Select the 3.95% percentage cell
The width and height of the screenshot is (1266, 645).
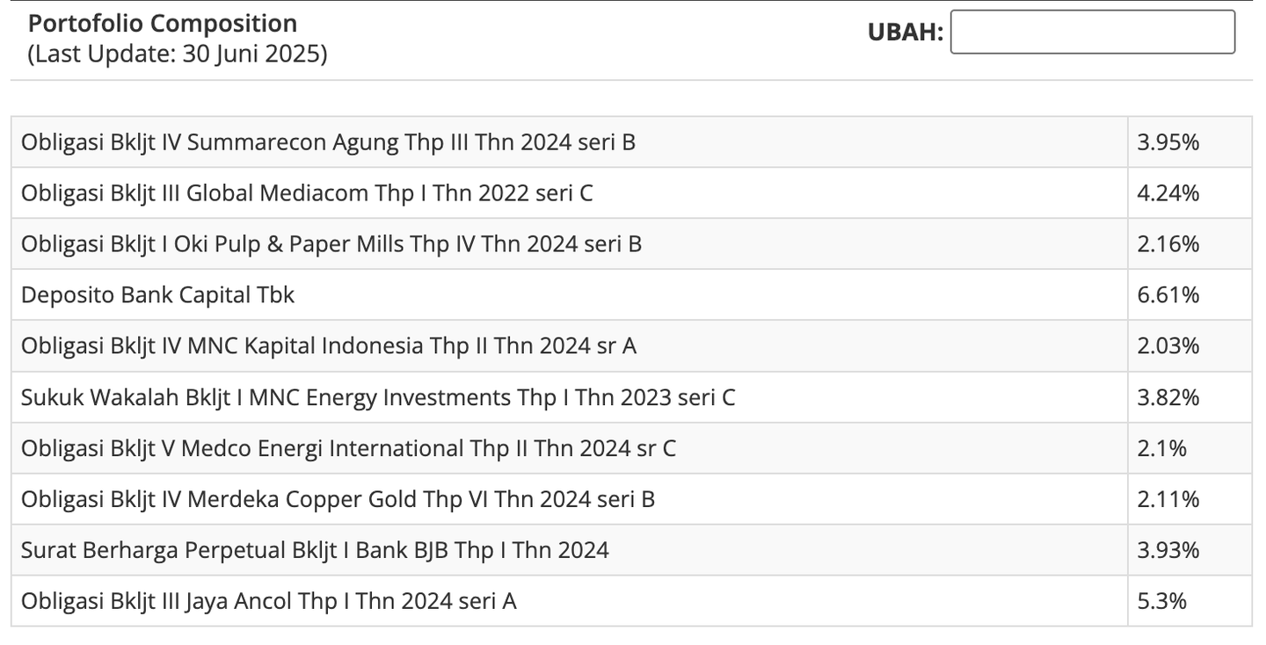(1168, 142)
